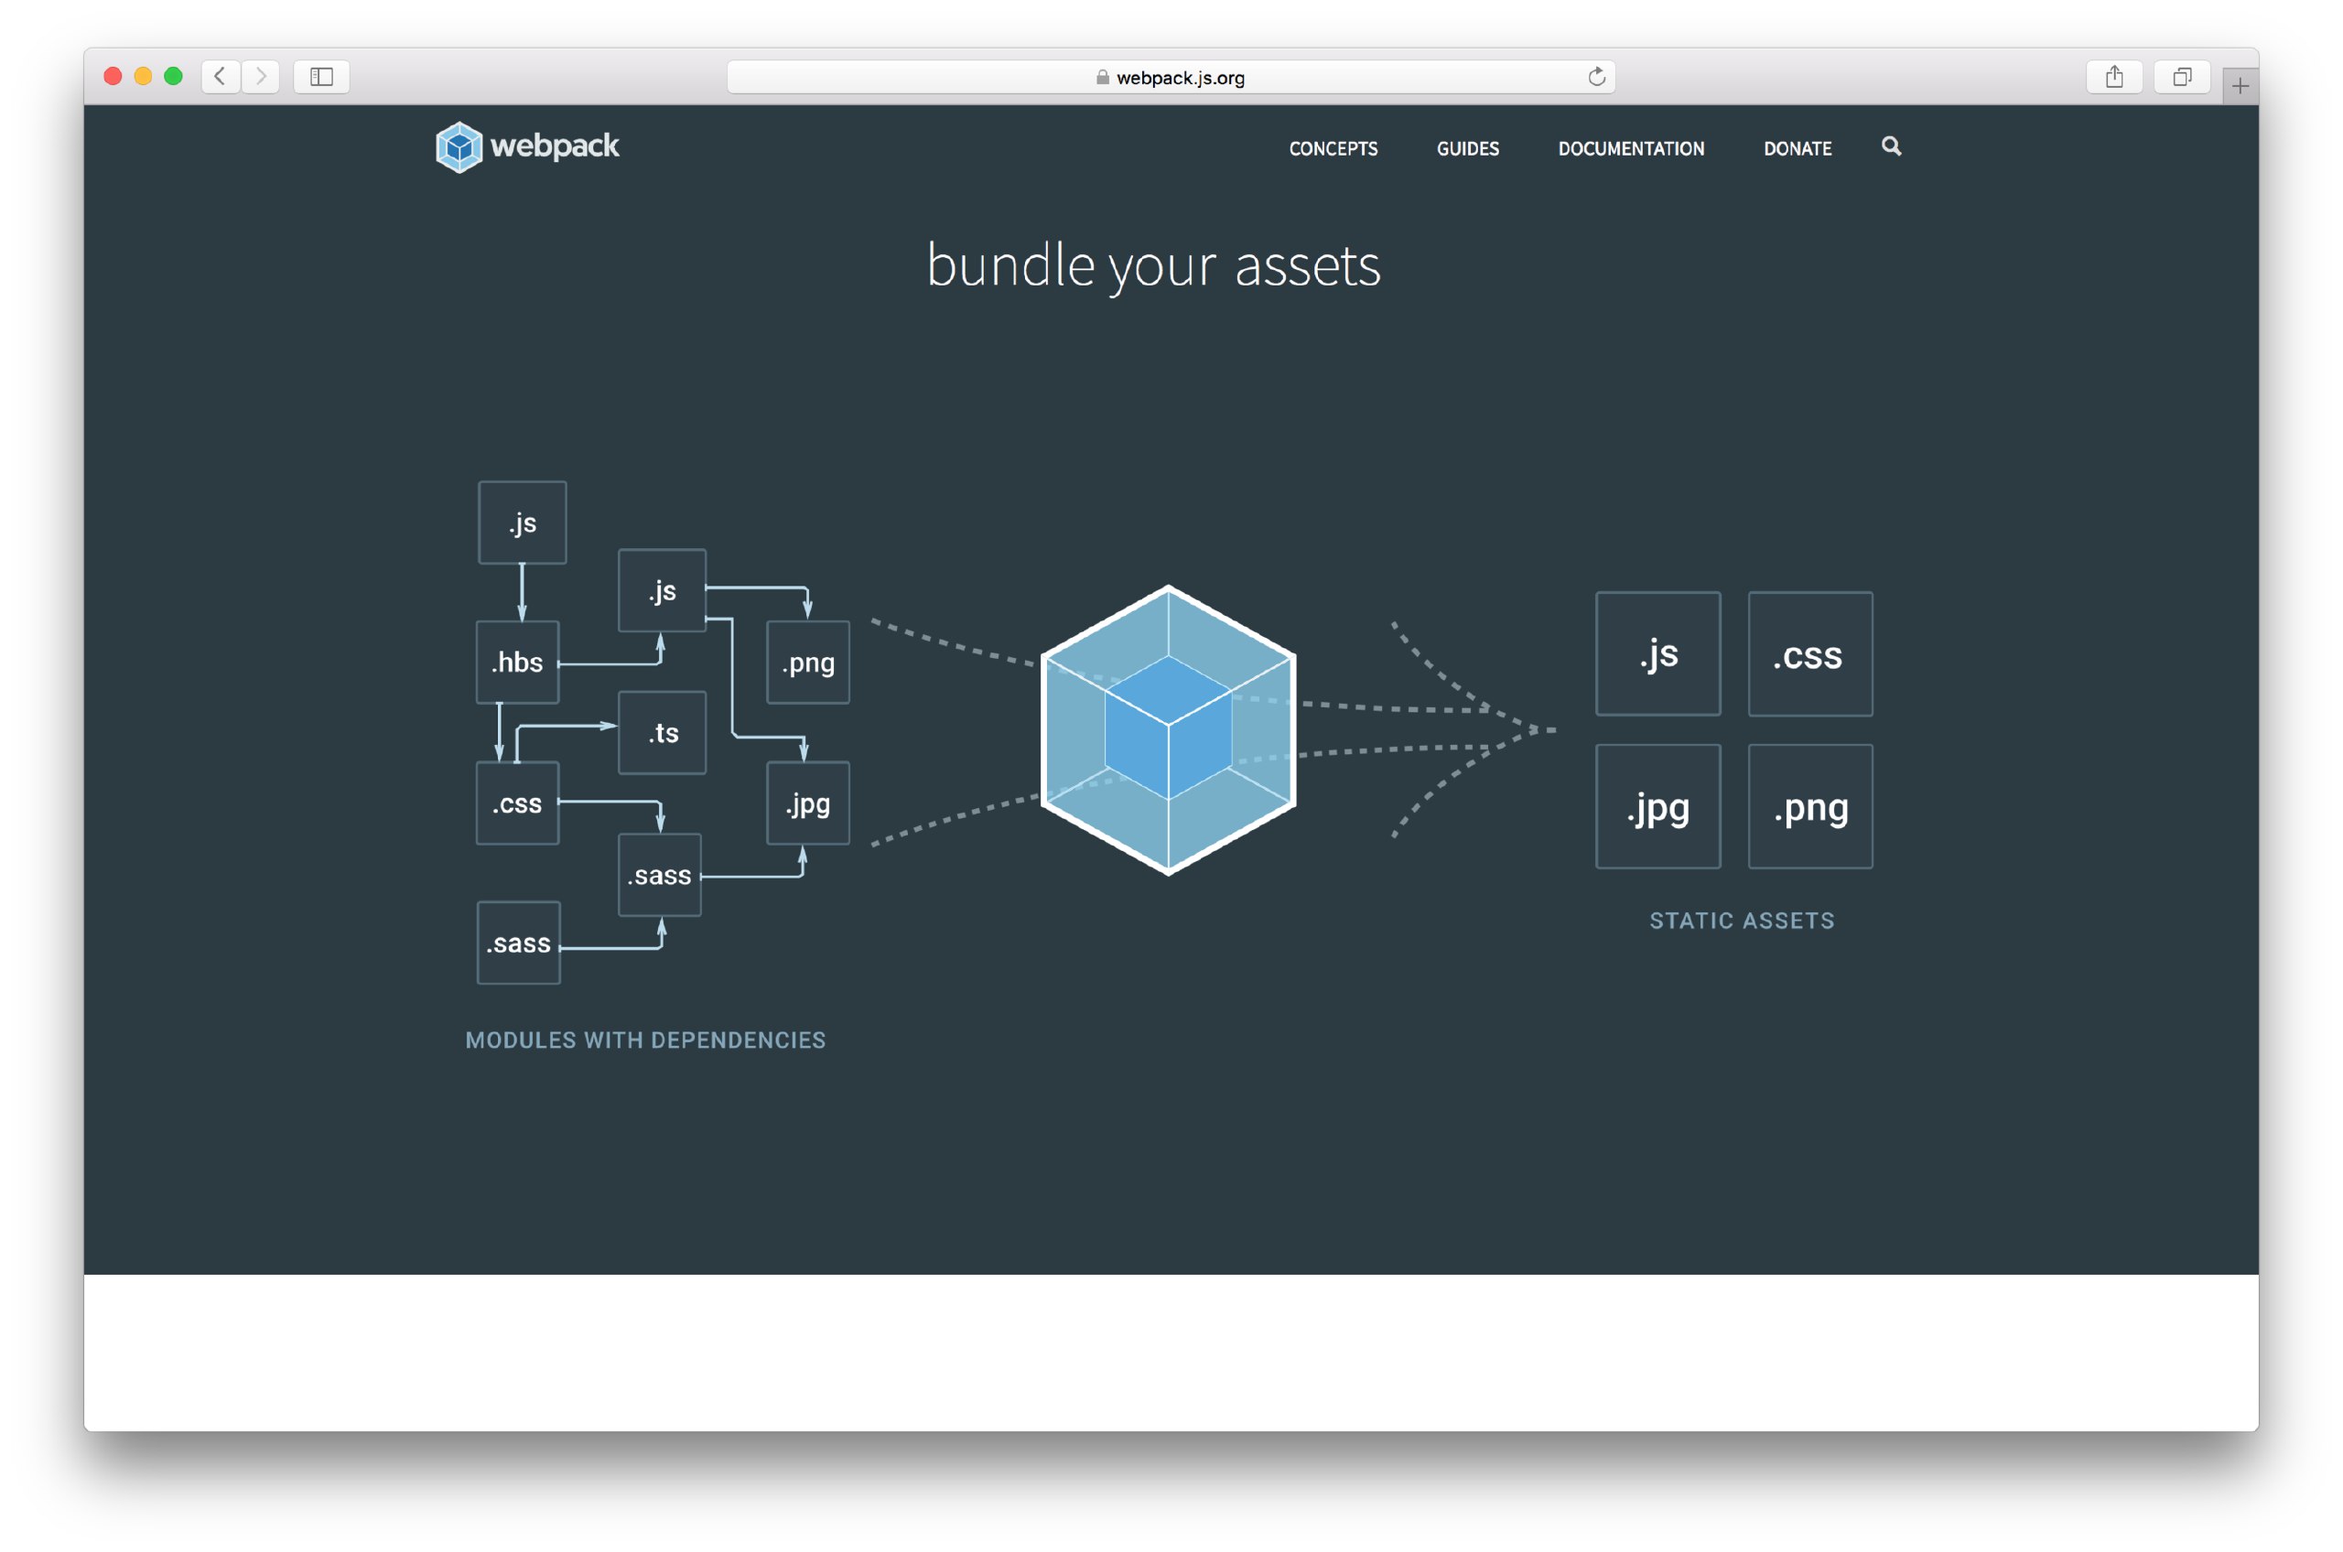The image size is (2343, 1552).
Task: Click the padlock icon in address bar
Action: pyautogui.click(x=1103, y=77)
